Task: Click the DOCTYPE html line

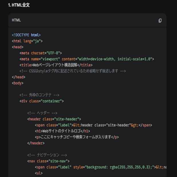Action: pos(26,35)
